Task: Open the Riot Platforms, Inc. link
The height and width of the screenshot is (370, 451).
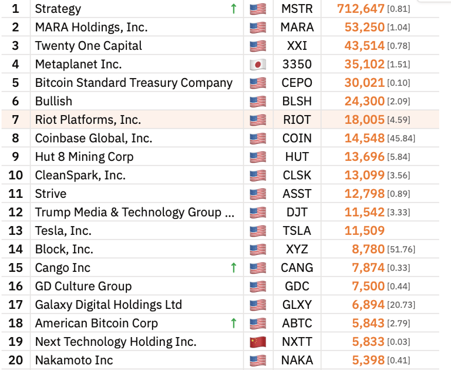Action: pos(88,120)
